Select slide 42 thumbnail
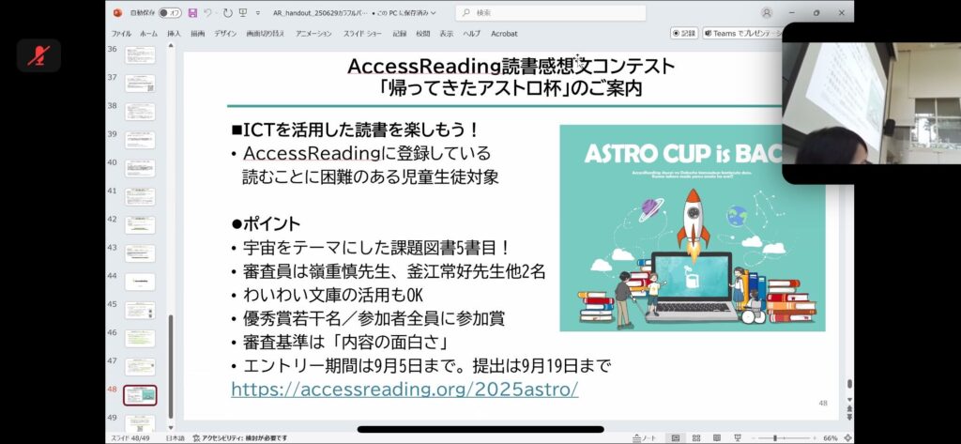 point(141,225)
